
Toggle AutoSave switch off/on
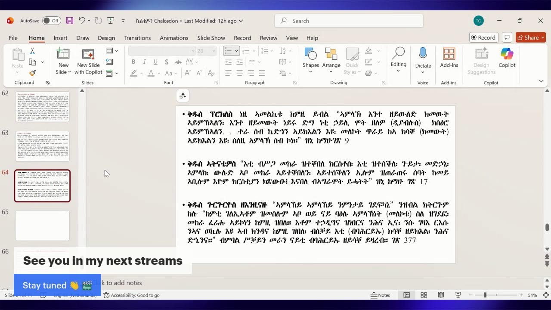[51, 21]
